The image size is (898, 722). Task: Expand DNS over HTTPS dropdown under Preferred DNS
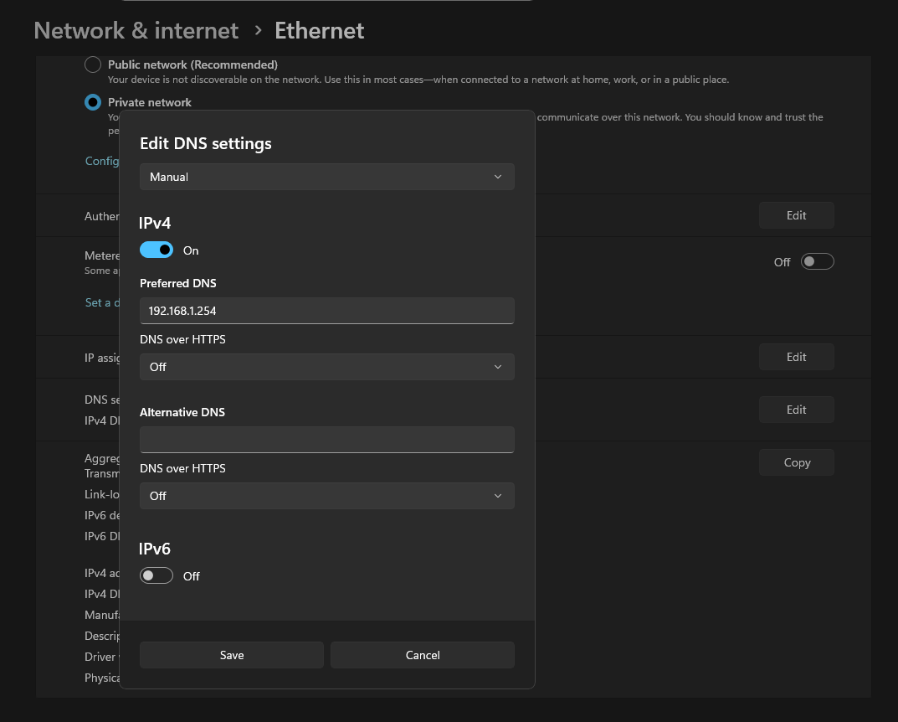tap(326, 367)
